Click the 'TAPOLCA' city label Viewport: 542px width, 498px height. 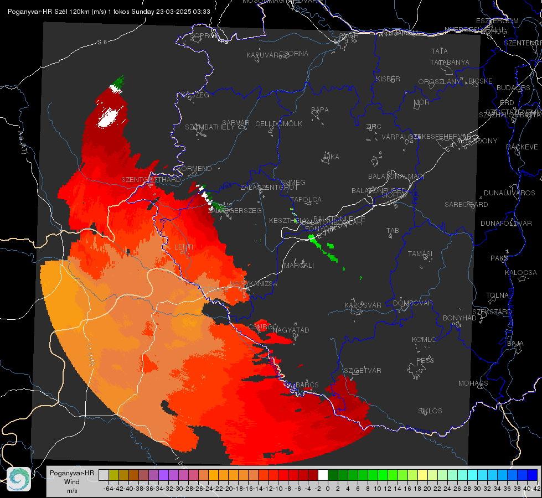click(x=306, y=199)
